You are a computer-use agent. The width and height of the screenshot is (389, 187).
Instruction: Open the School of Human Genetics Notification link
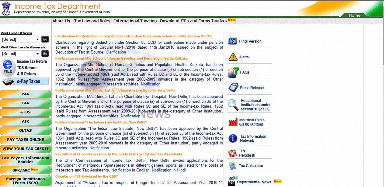coord(151,84)
